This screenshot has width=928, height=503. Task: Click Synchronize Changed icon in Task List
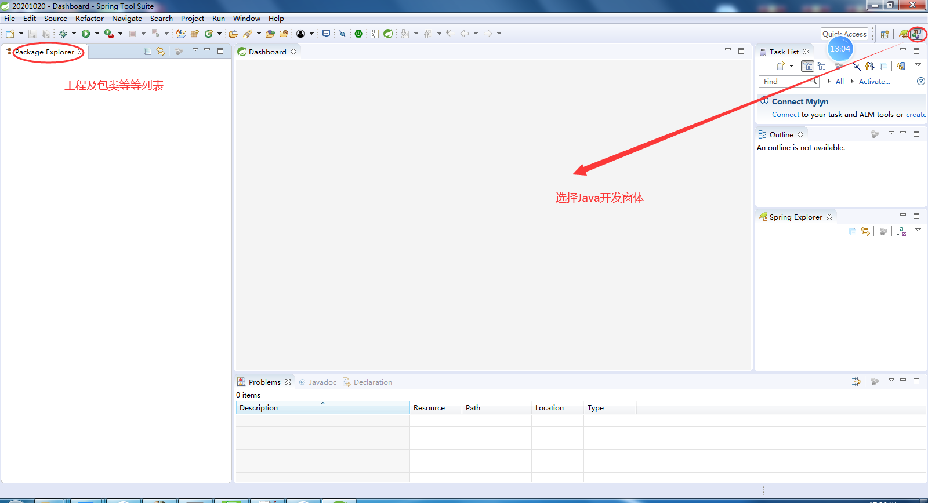click(x=901, y=66)
